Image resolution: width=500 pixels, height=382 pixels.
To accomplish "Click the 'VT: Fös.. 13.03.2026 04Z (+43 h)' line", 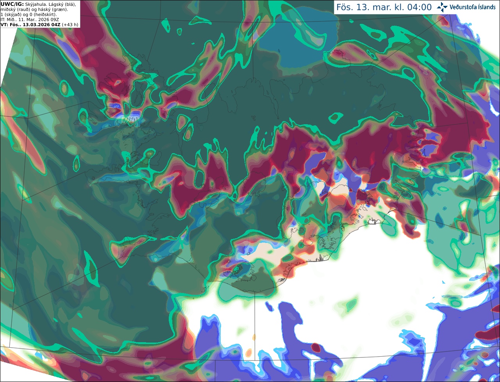I will [x=39, y=25].
